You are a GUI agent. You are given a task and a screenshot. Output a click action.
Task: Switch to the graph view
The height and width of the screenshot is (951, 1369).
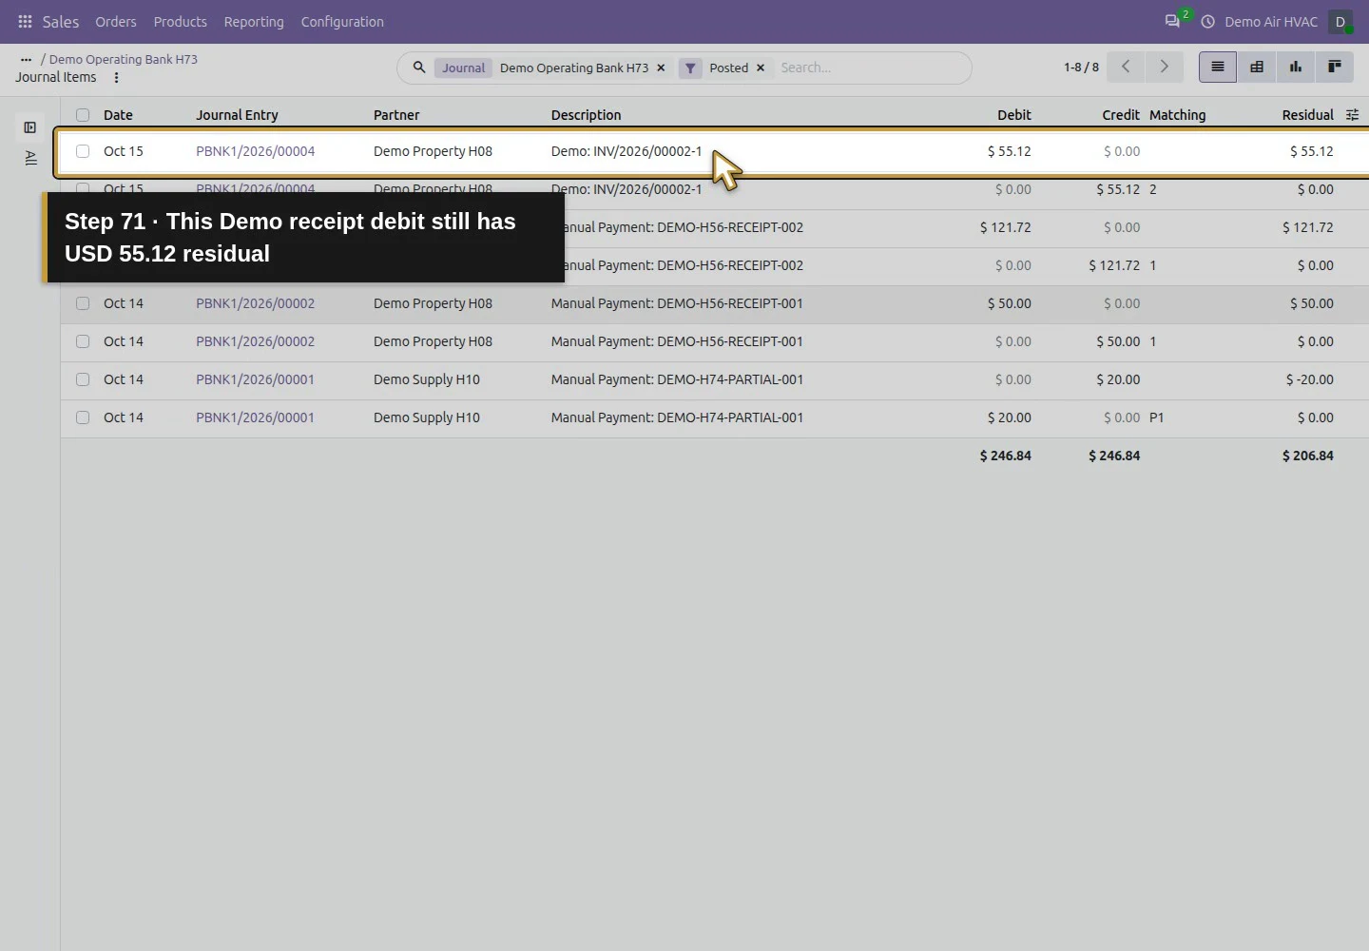tap(1296, 67)
